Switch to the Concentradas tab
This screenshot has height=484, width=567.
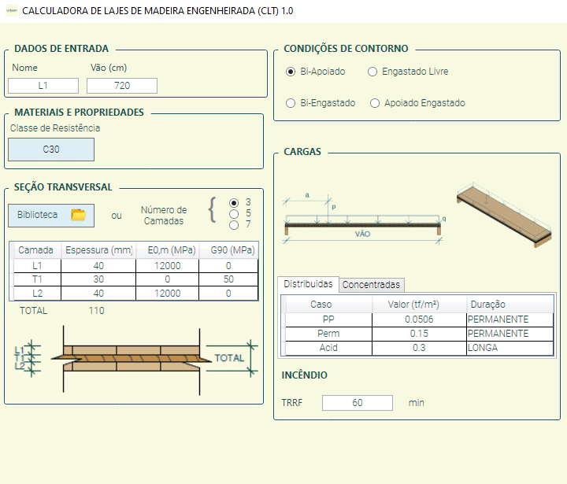[371, 285]
